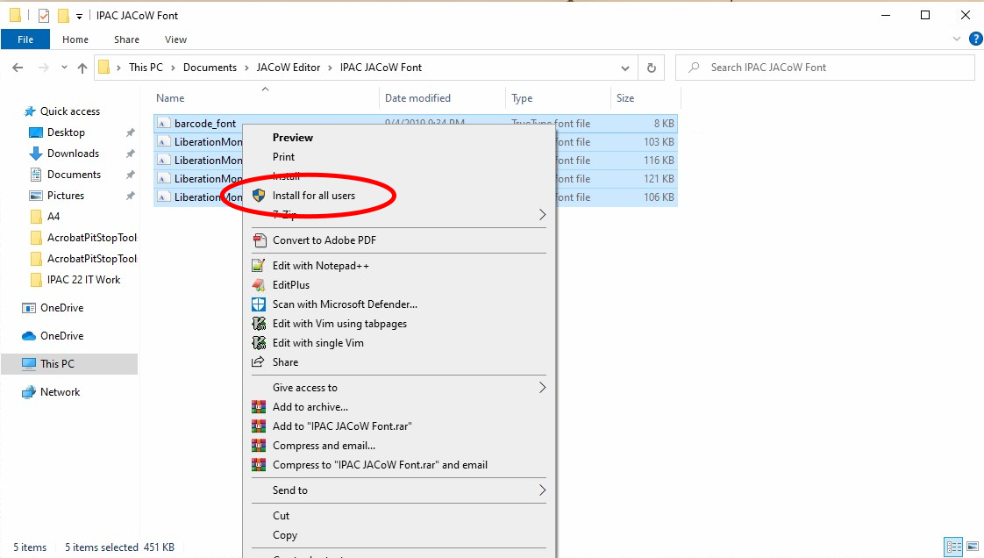Image resolution: width=984 pixels, height=558 pixels.
Task: Click Copy in the context menu
Action: point(285,535)
